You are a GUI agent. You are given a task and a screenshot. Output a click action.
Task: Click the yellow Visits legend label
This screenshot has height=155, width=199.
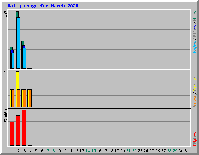coord(195,84)
